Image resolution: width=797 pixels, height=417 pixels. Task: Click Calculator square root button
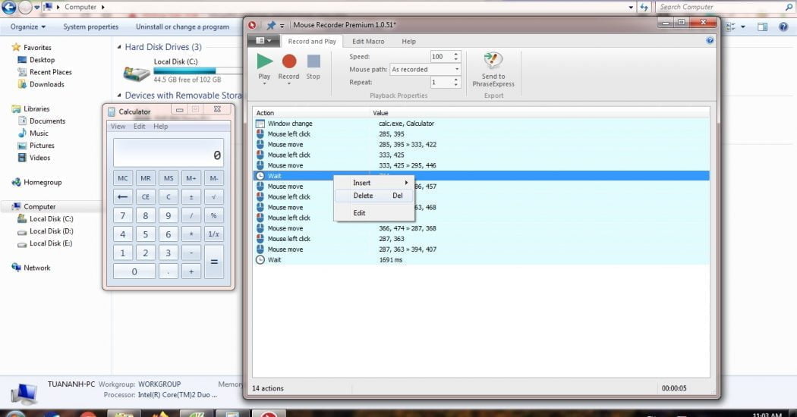click(x=213, y=196)
